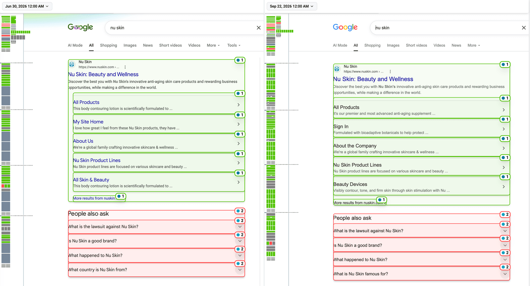The width and height of the screenshot is (530, 286).
Task: Click the arrow beside the About Us sitelink
Action: point(238,143)
